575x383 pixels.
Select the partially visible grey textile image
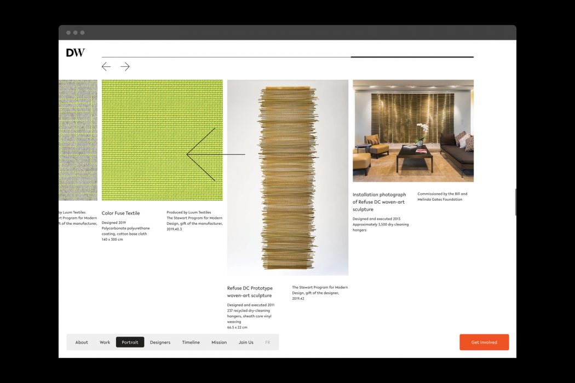tap(78, 140)
